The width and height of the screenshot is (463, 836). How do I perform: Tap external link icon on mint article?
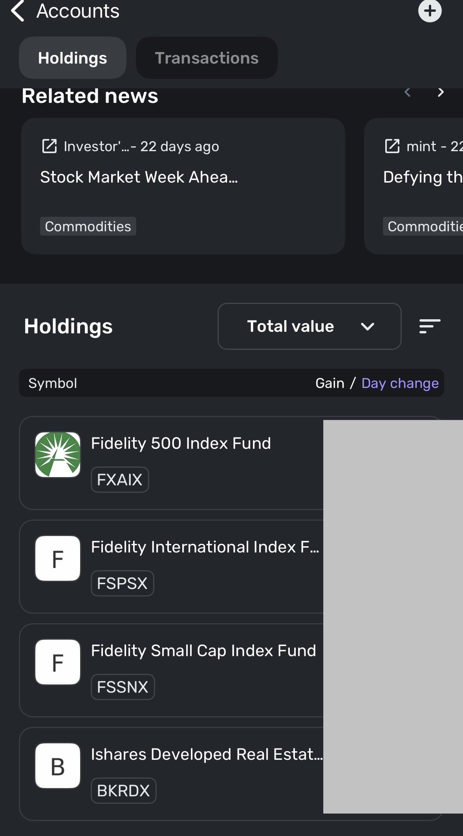coord(392,146)
